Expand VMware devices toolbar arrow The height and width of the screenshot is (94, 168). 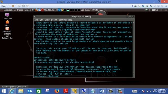click(133, 6)
